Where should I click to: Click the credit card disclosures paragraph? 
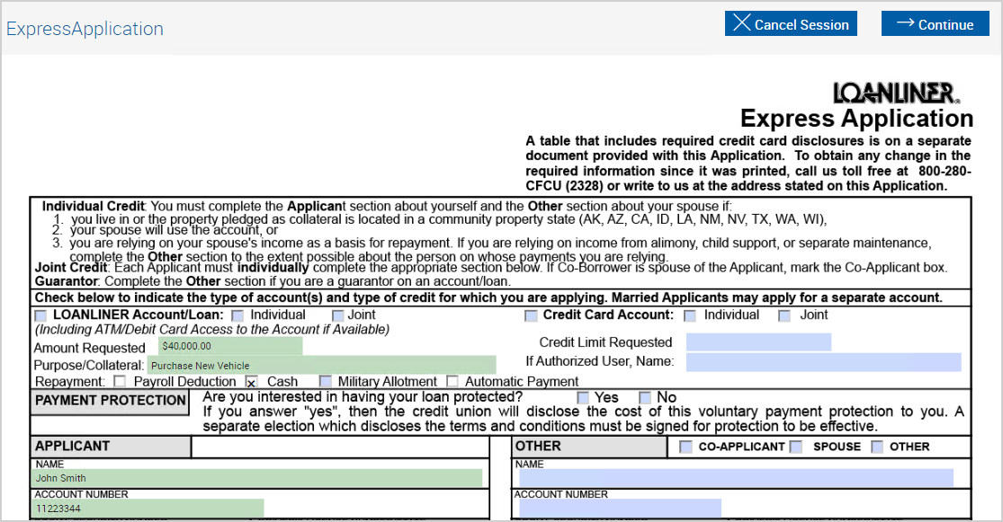tap(748, 164)
